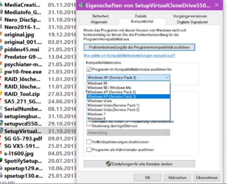Click date 20.07.2017 of SpotifySetup
Viewport: 227px width, 184px height.
pos(62,161)
